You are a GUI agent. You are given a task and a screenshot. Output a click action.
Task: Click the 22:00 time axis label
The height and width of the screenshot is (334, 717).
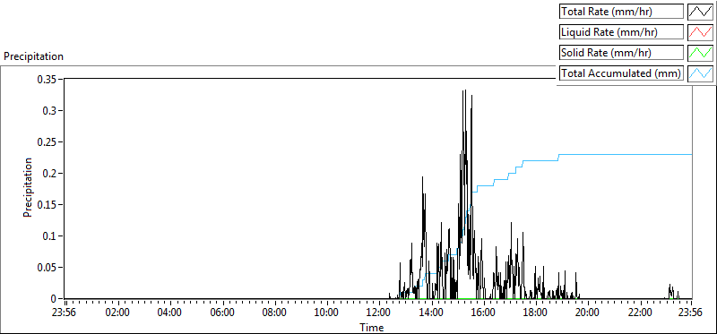640,313
